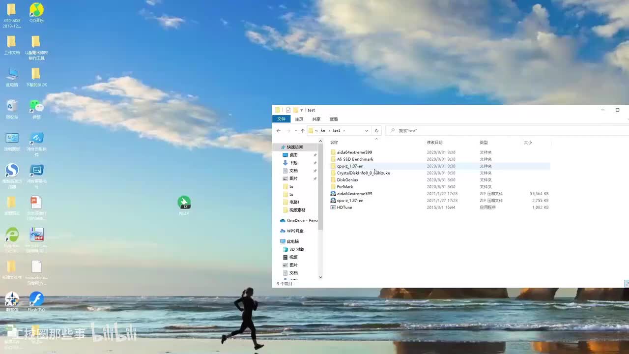Screen dimensions: 629x354
Task: Sort files by the 类型 column header
Action: [484, 143]
